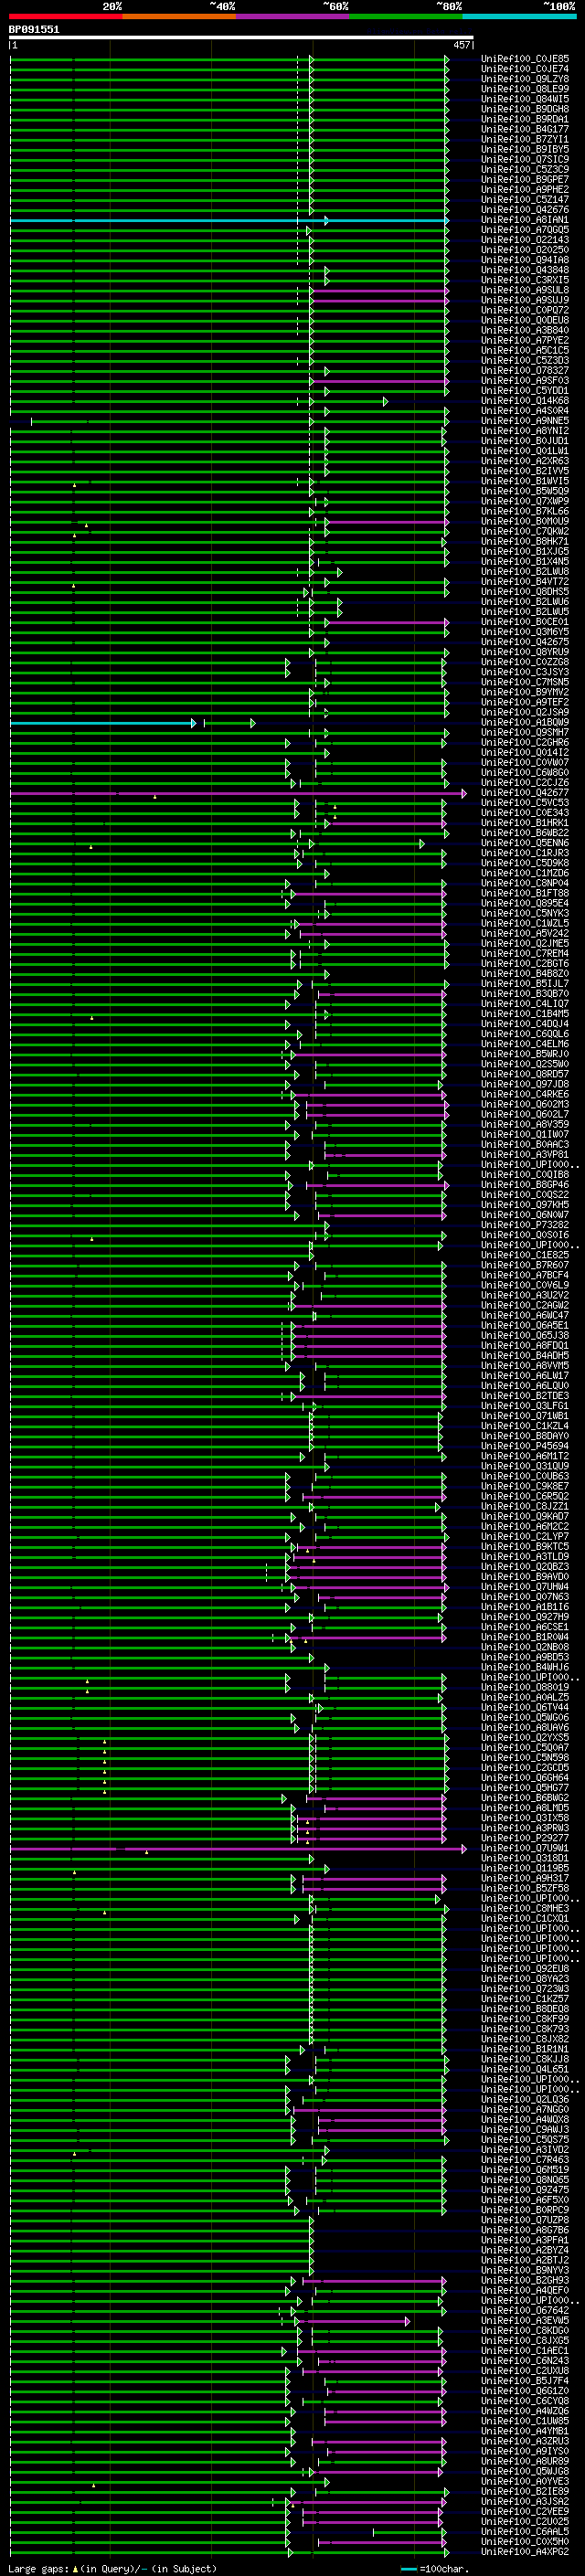Select the UniRef100_Q14K68 label
Image resolution: width=585 pixels, height=2576 pixels.
pos(525,401)
